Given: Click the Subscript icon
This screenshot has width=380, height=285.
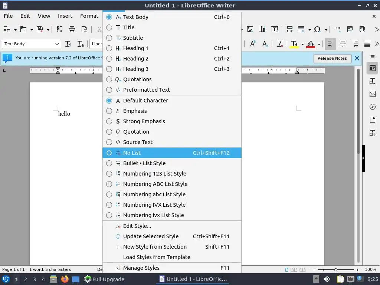Looking at the screenshot, I should [265, 44].
